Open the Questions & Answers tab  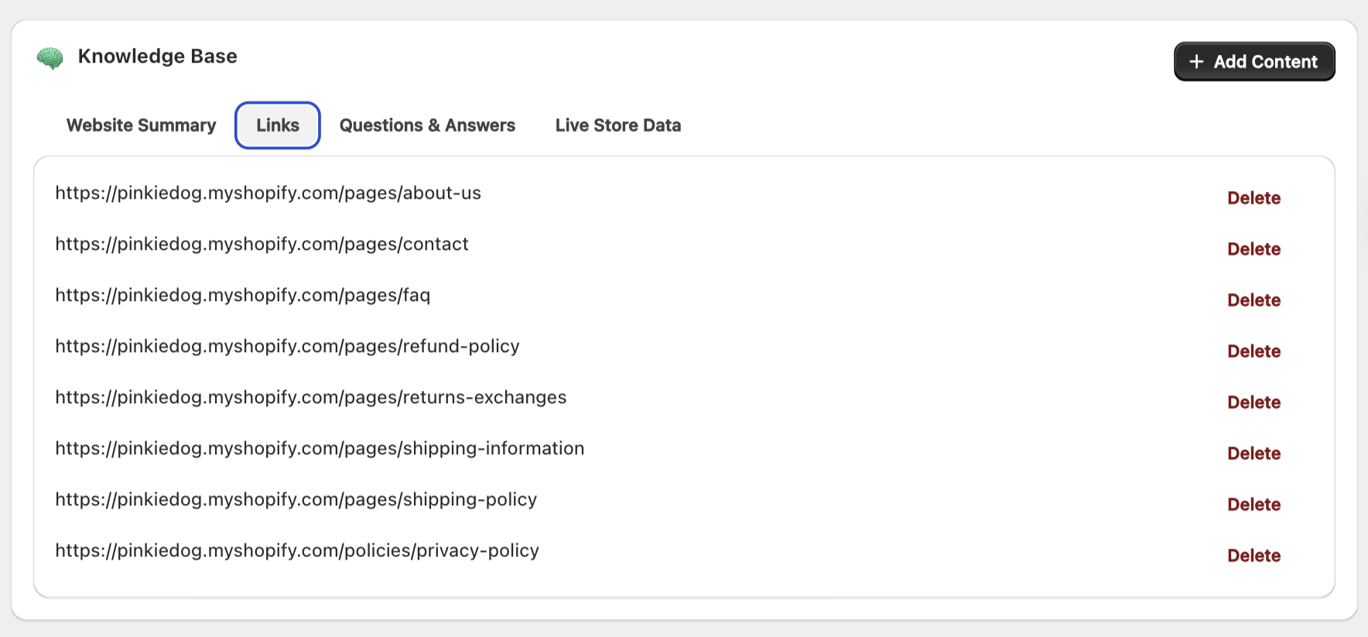point(427,125)
